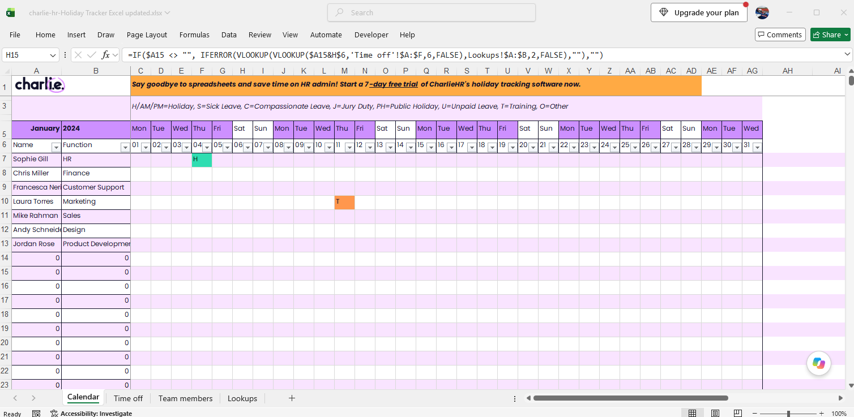
Task: Click the Accessibility Investigate status item
Action: tap(91, 414)
